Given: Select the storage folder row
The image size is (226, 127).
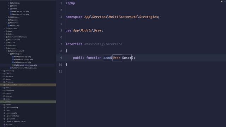Looking at the screenshot, I should pyautogui.click(x=28, y=96).
